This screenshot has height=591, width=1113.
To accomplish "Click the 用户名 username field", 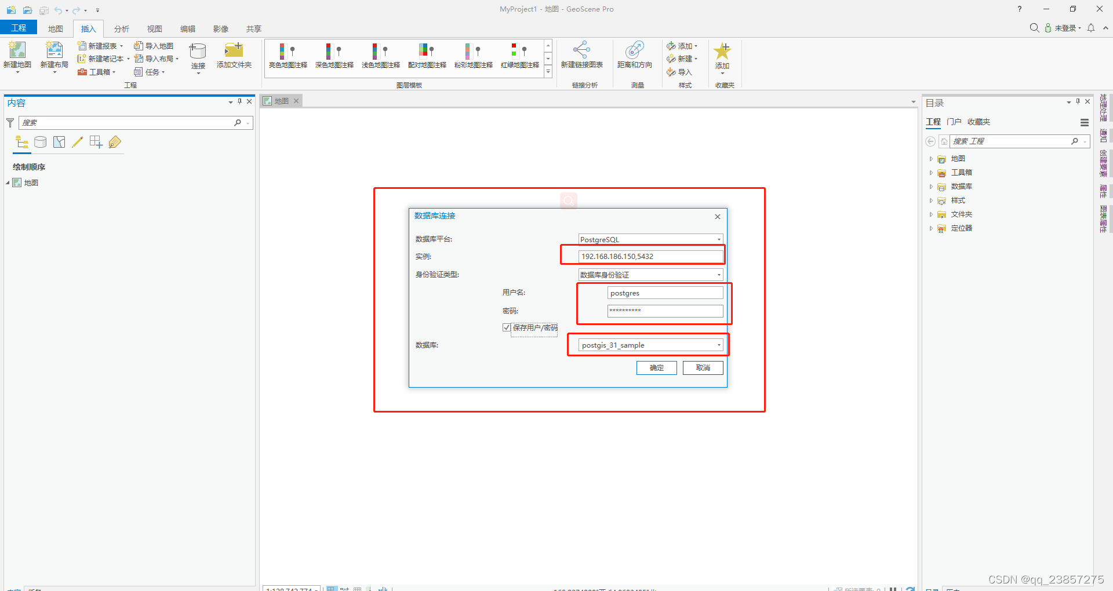I will tap(665, 293).
